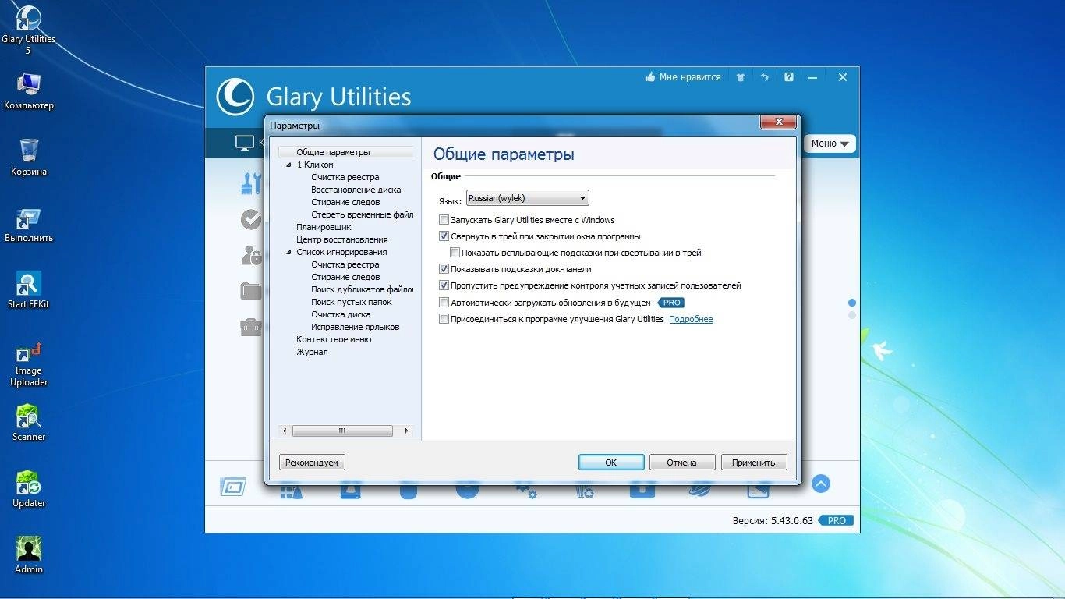Open the Start EEKit desktop icon
1065x599 pixels.
(x=29, y=290)
